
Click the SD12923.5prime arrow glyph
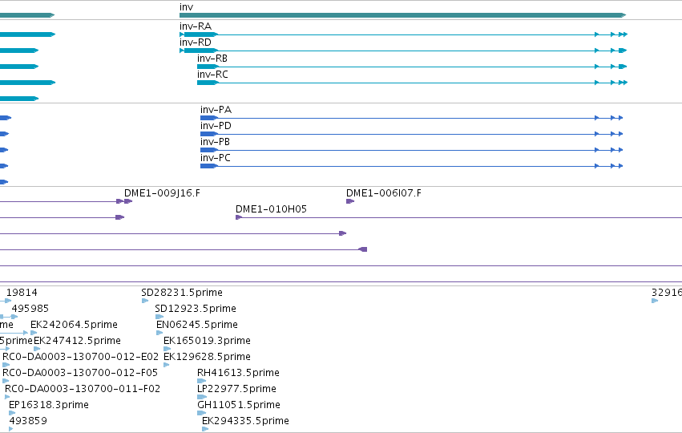point(159,317)
